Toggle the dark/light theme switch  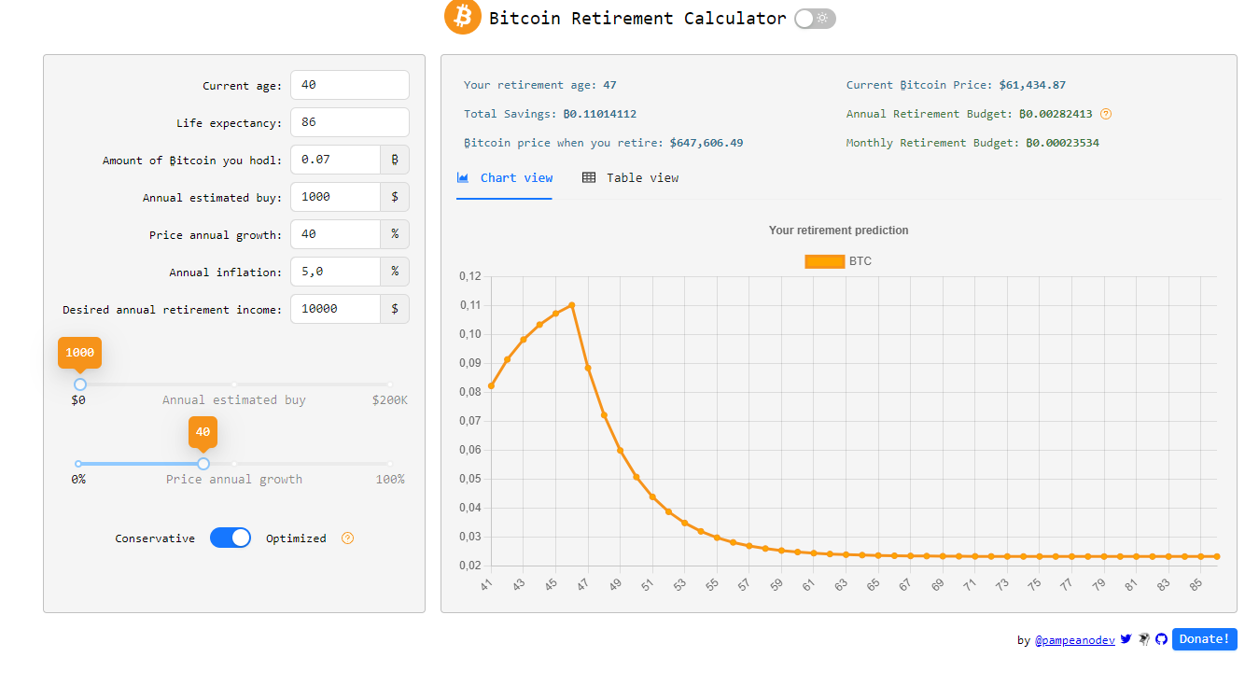[x=815, y=19]
